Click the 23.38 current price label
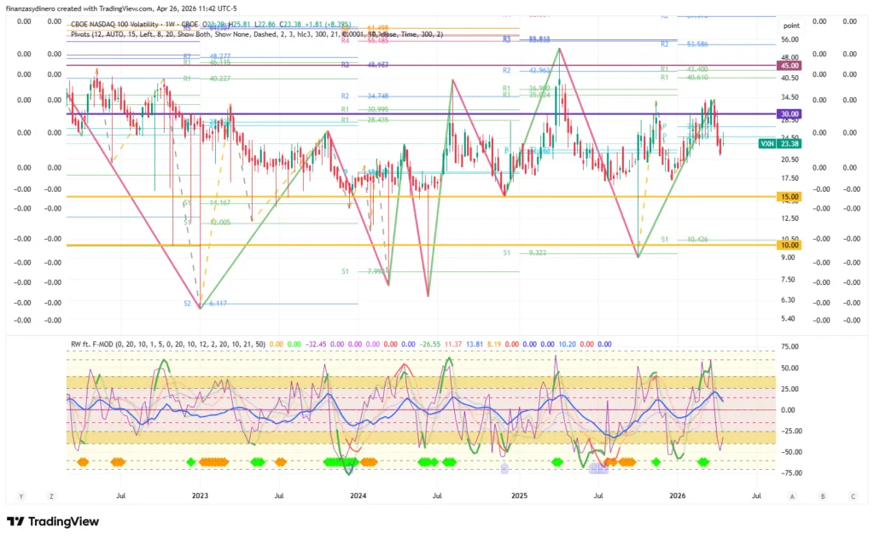The height and width of the screenshot is (539, 874). 790,144
